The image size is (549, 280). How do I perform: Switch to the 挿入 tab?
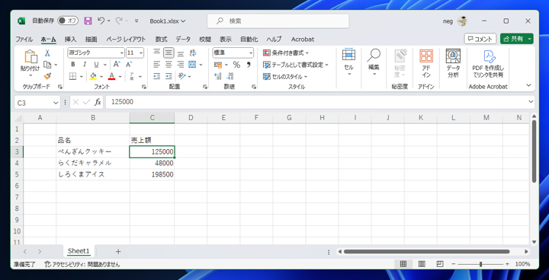coord(70,39)
